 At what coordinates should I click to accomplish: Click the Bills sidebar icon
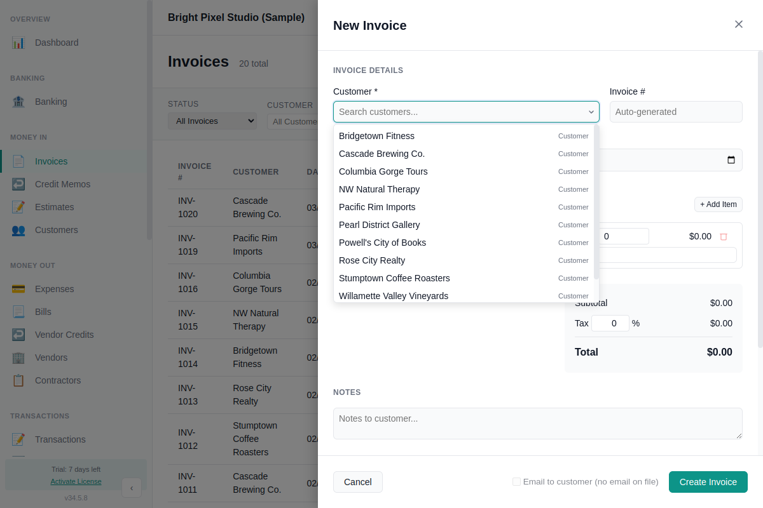[18, 312]
